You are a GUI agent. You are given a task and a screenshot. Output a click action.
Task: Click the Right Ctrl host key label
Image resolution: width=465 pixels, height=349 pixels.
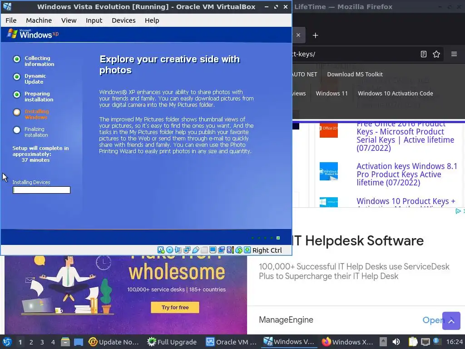point(267,250)
